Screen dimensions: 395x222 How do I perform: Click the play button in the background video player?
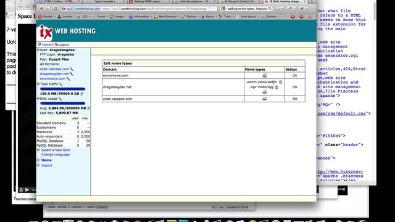(x=27, y=190)
